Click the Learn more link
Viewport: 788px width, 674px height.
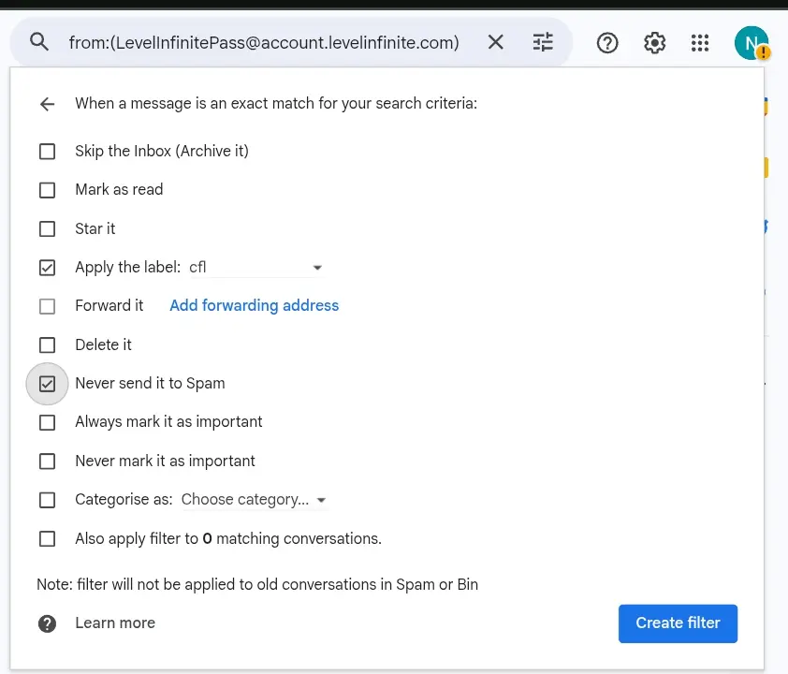click(115, 623)
